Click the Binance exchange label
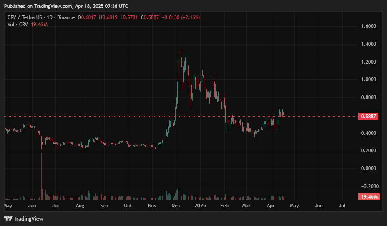Image resolution: width=387 pixels, height=226 pixels. (67, 17)
